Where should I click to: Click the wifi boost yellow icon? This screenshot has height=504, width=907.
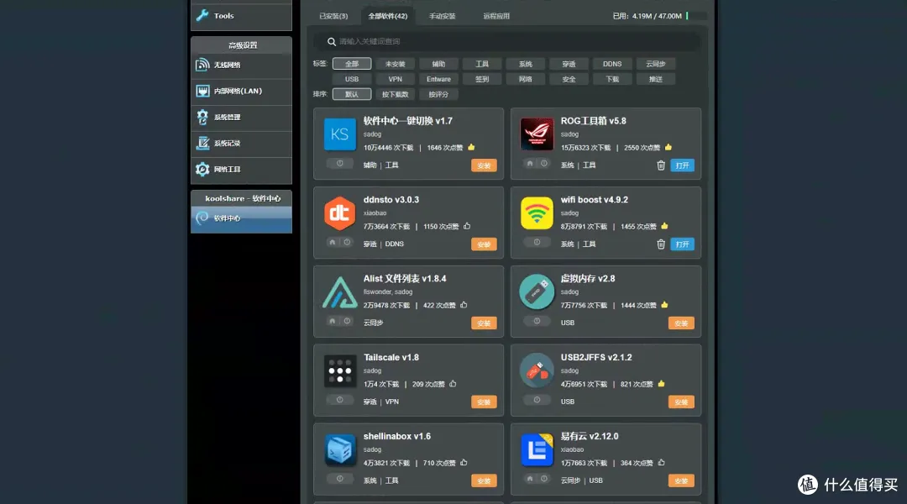click(x=537, y=213)
